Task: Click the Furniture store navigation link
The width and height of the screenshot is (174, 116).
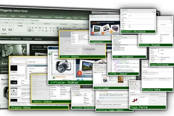Action: click(x=27, y=39)
